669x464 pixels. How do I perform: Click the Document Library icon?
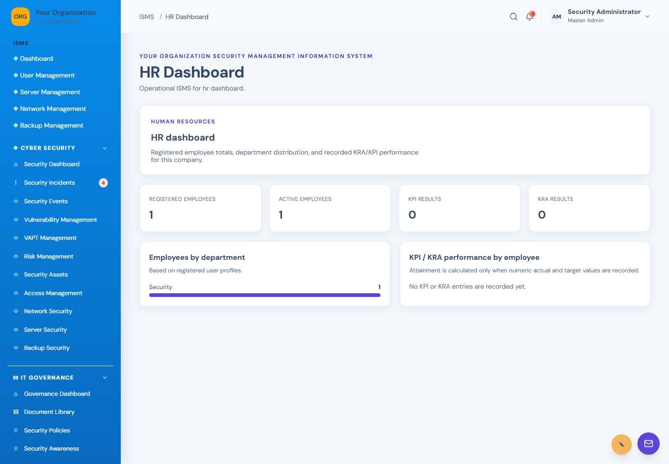click(x=16, y=412)
